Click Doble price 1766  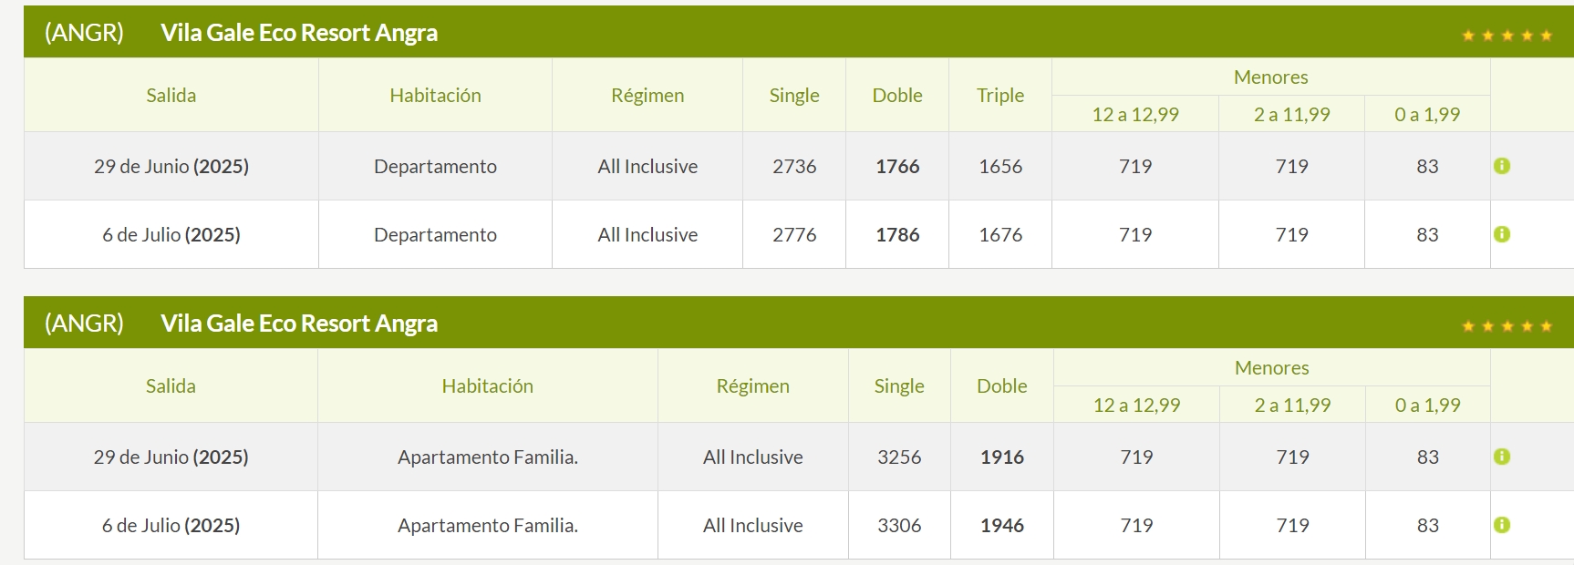[x=897, y=166]
